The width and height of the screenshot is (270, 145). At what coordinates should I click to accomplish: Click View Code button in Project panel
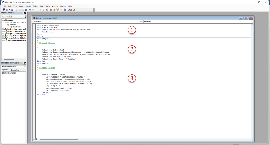click(3, 16)
